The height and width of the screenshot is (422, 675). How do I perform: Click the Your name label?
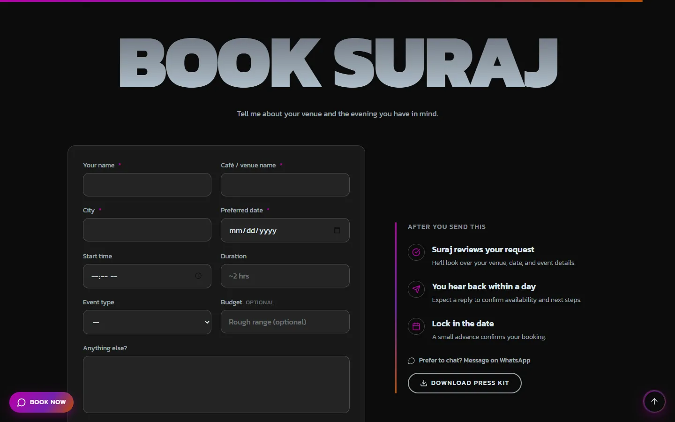coord(98,166)
